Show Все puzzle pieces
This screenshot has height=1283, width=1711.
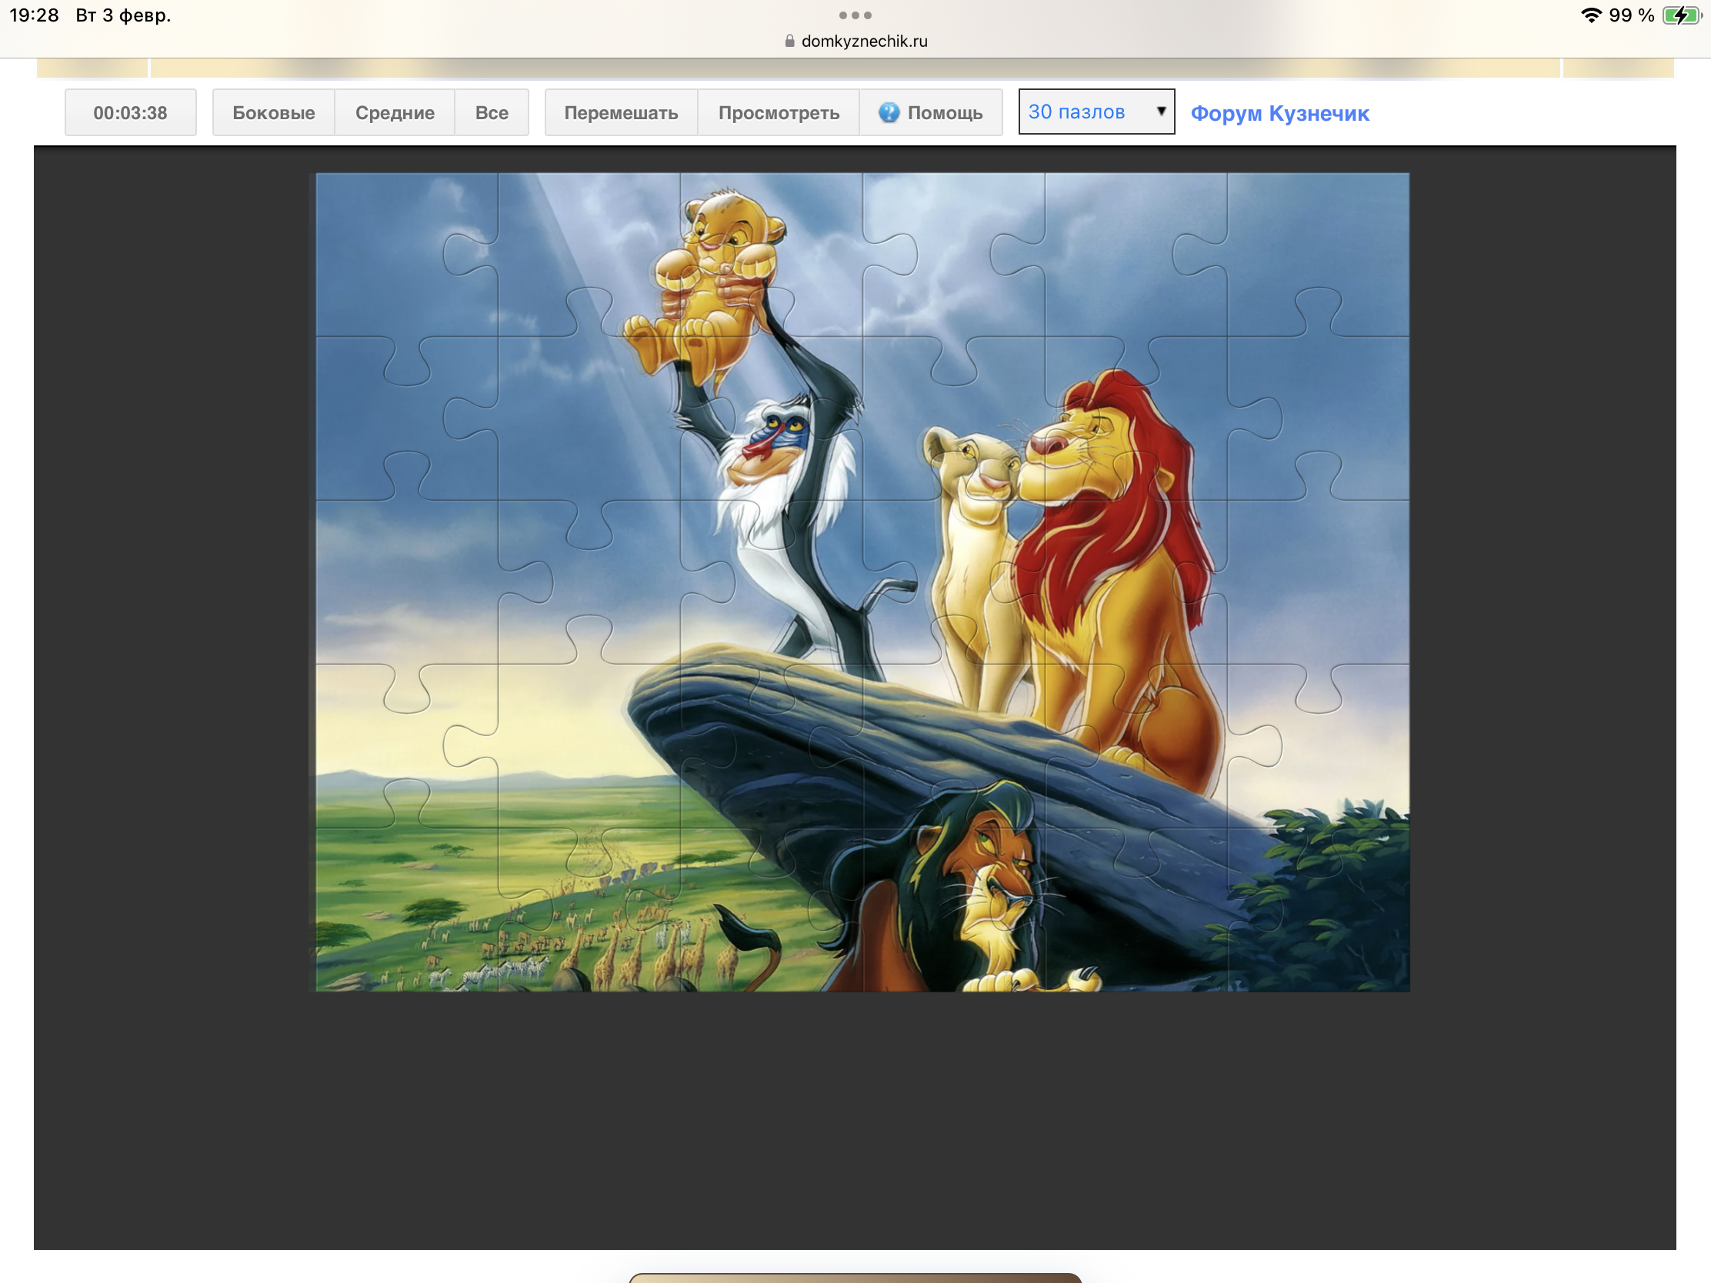point(491,113)
